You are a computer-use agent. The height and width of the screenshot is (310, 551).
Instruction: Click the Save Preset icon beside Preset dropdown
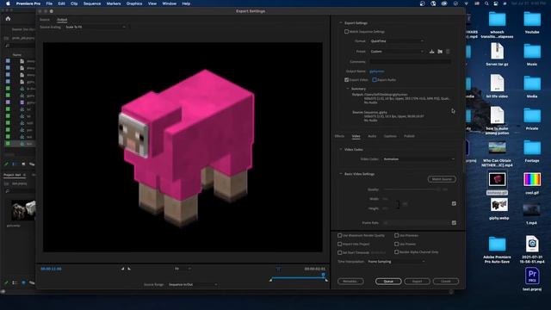click(x=432, y=52)
